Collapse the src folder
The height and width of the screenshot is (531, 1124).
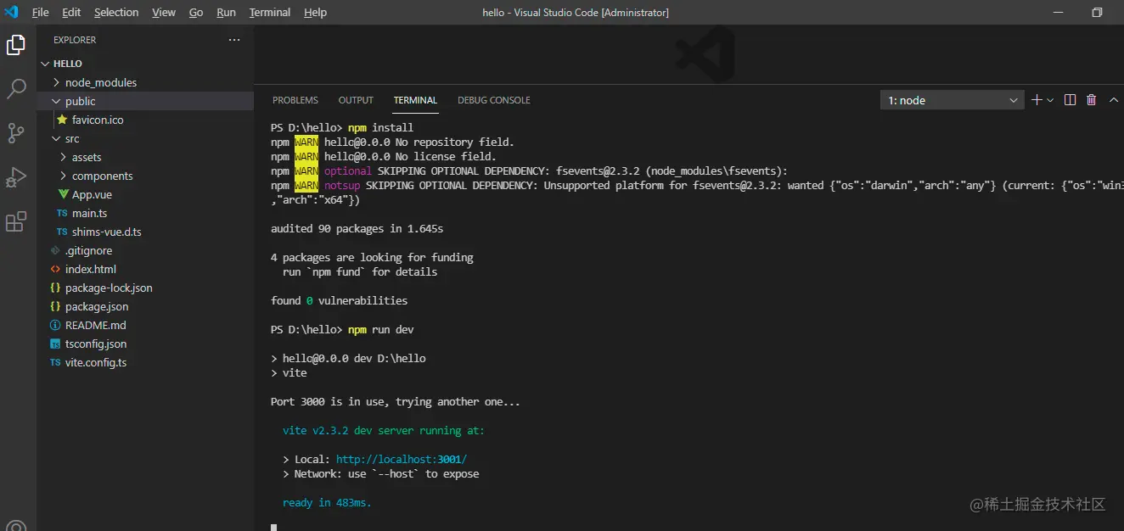coord(146,138)
